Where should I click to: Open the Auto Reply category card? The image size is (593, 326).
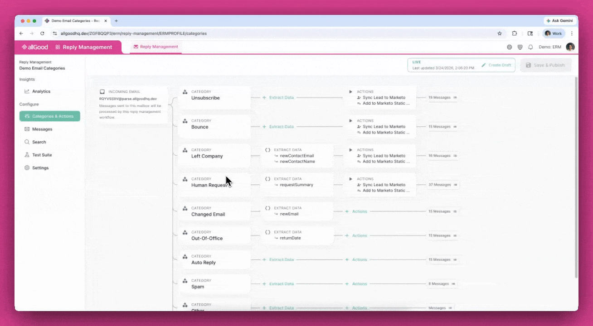215,260
